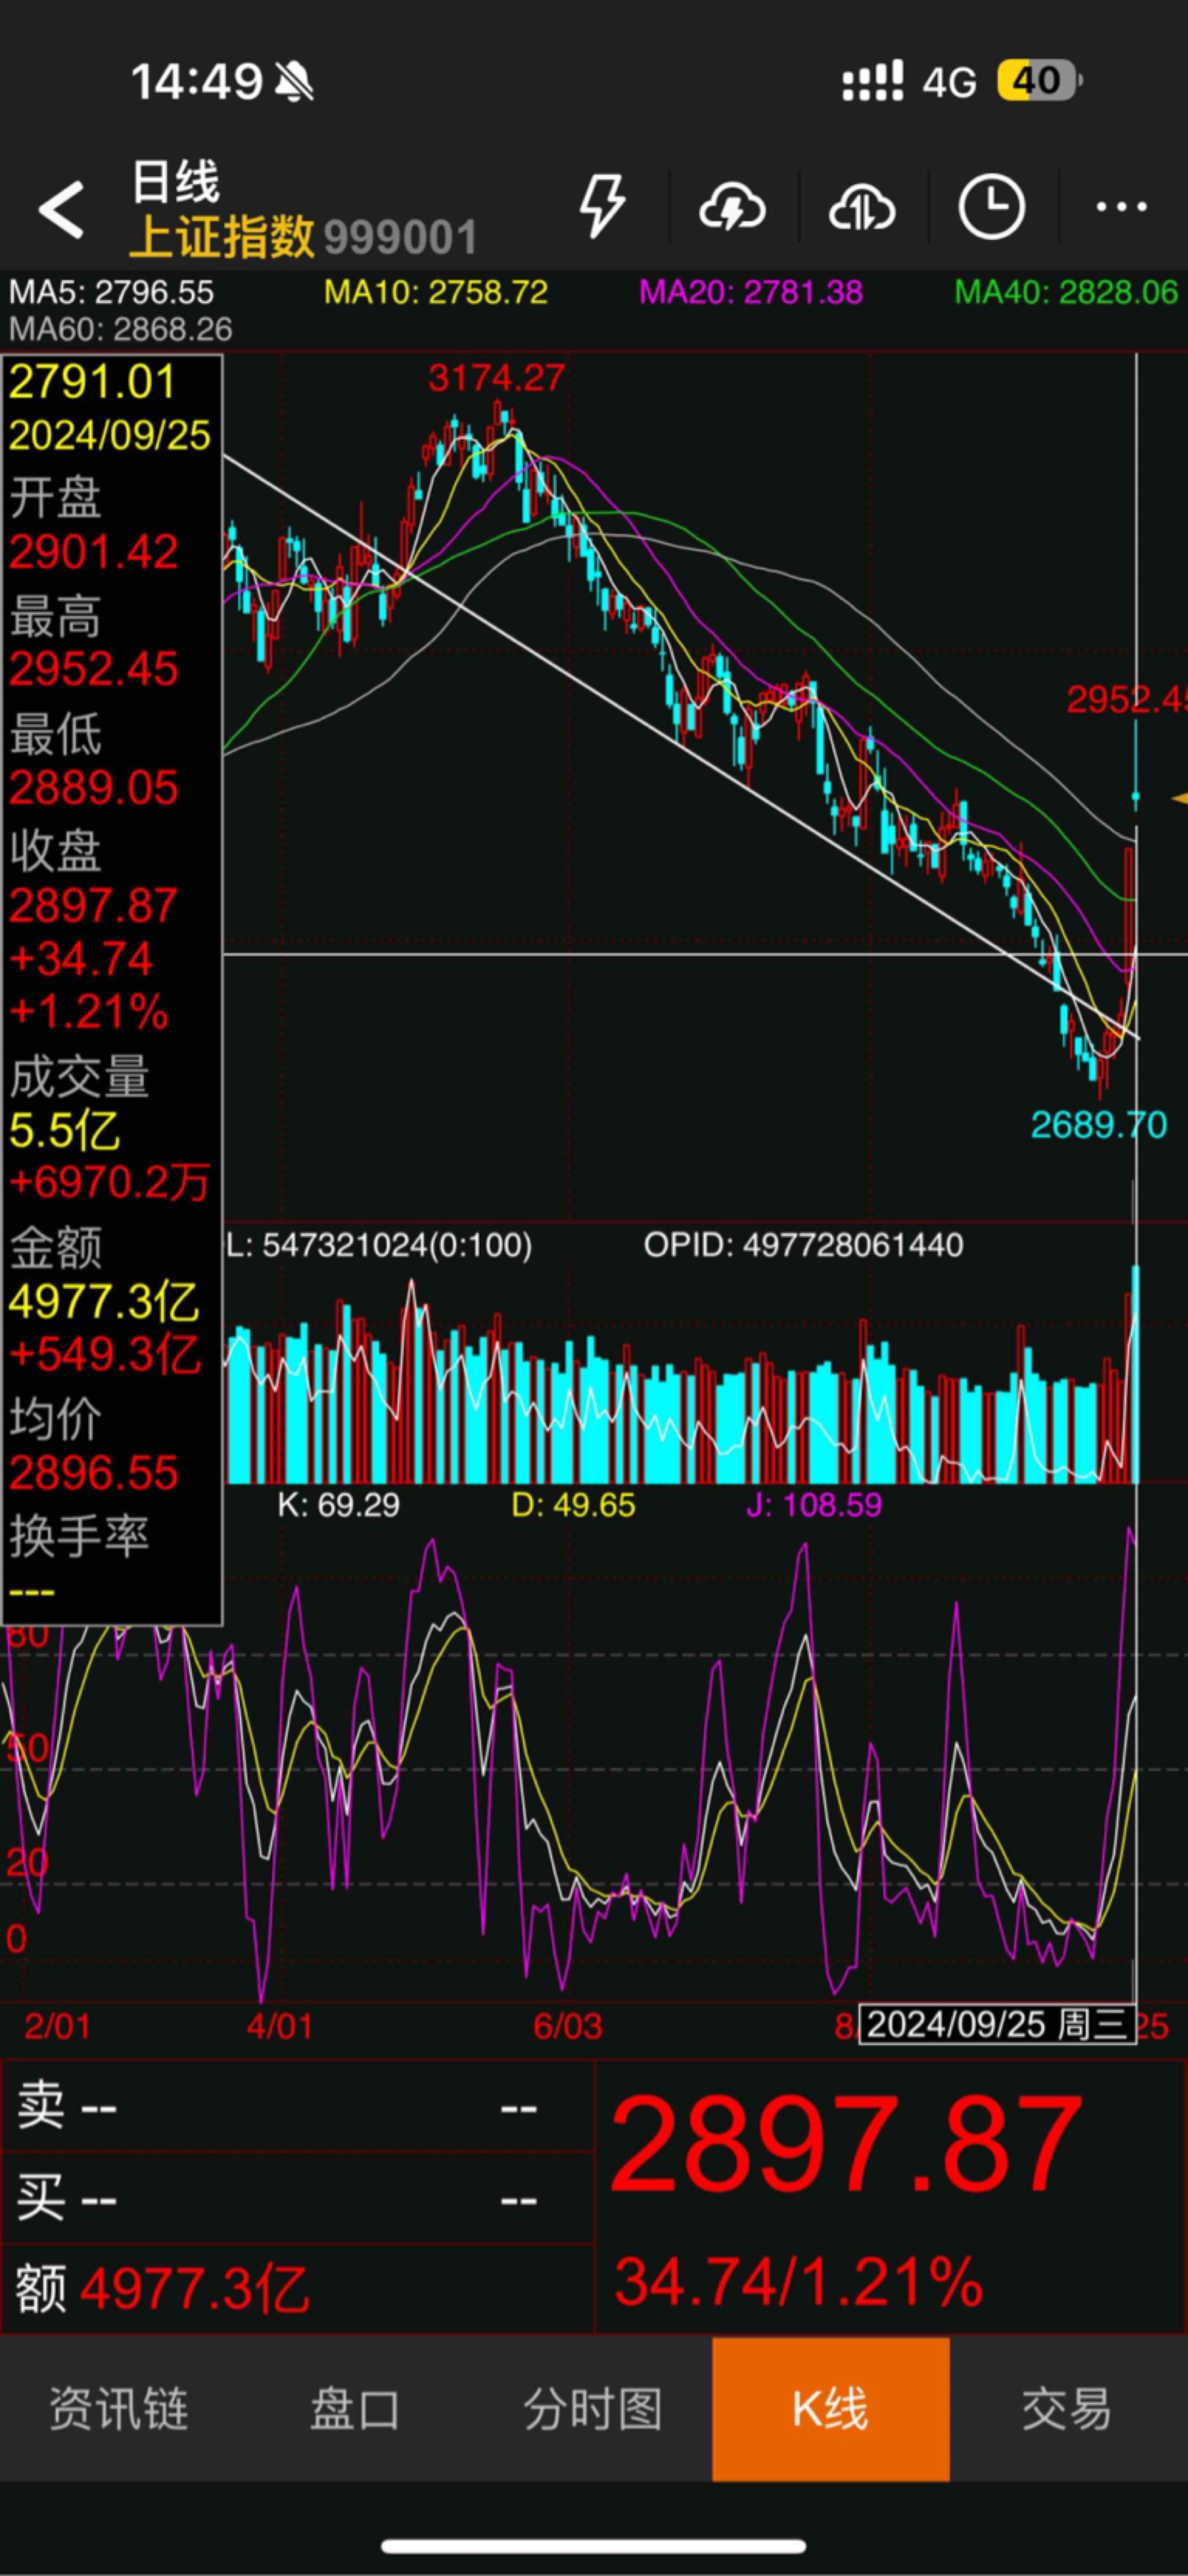This screenshot has height=2576, width=1188.
Task: Tap the 最高 2952.45 value in panel
Action: point(94,669)
